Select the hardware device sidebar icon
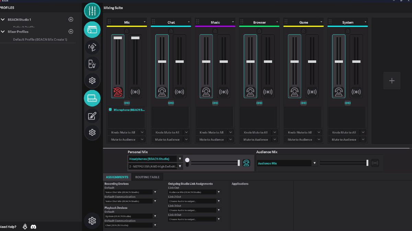Screen dimensions: 412x231 point(92,98)
